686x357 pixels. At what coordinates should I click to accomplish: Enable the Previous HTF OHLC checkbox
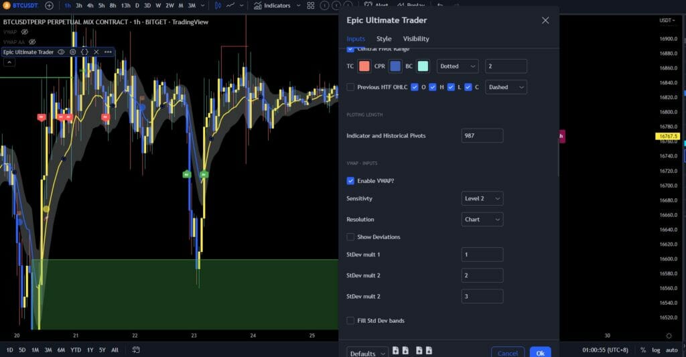coord(350,87)
